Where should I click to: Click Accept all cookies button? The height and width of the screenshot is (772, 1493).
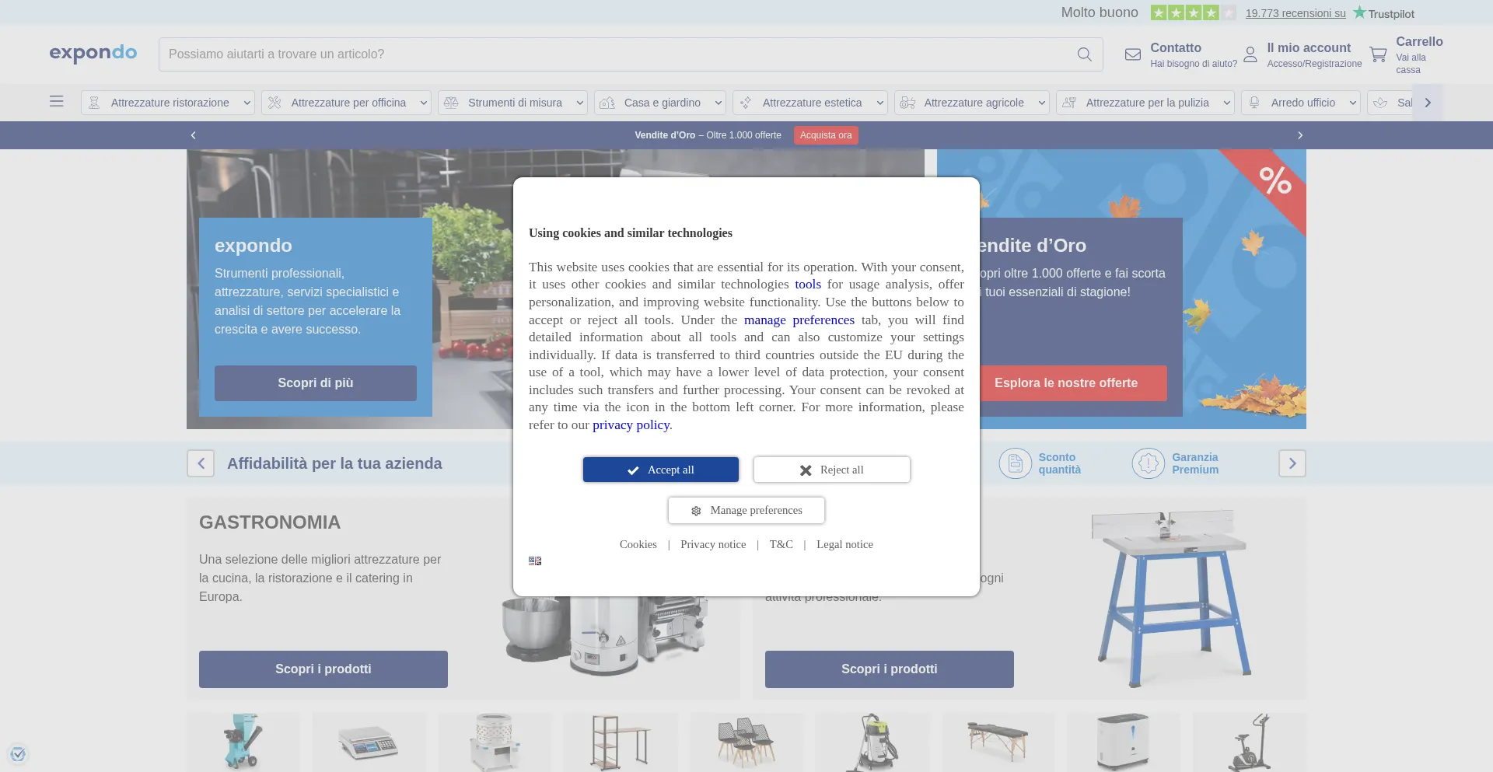(x=661, y=470)
